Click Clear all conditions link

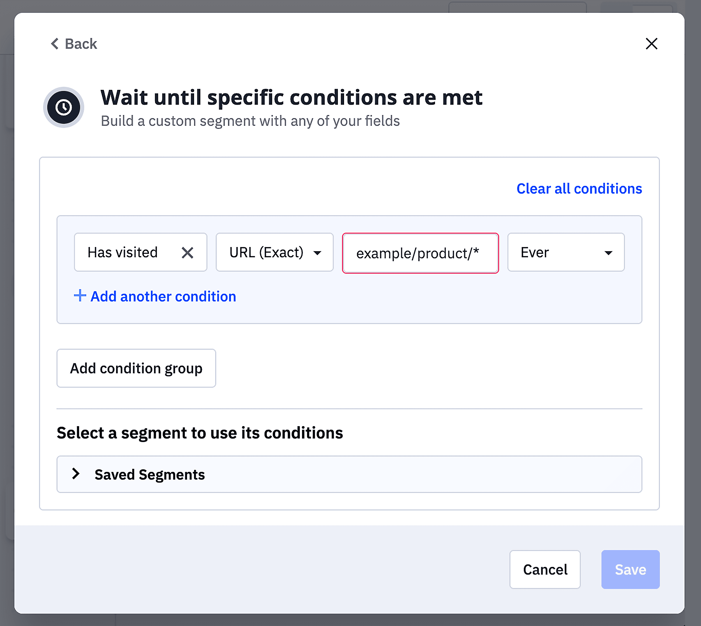579,188
